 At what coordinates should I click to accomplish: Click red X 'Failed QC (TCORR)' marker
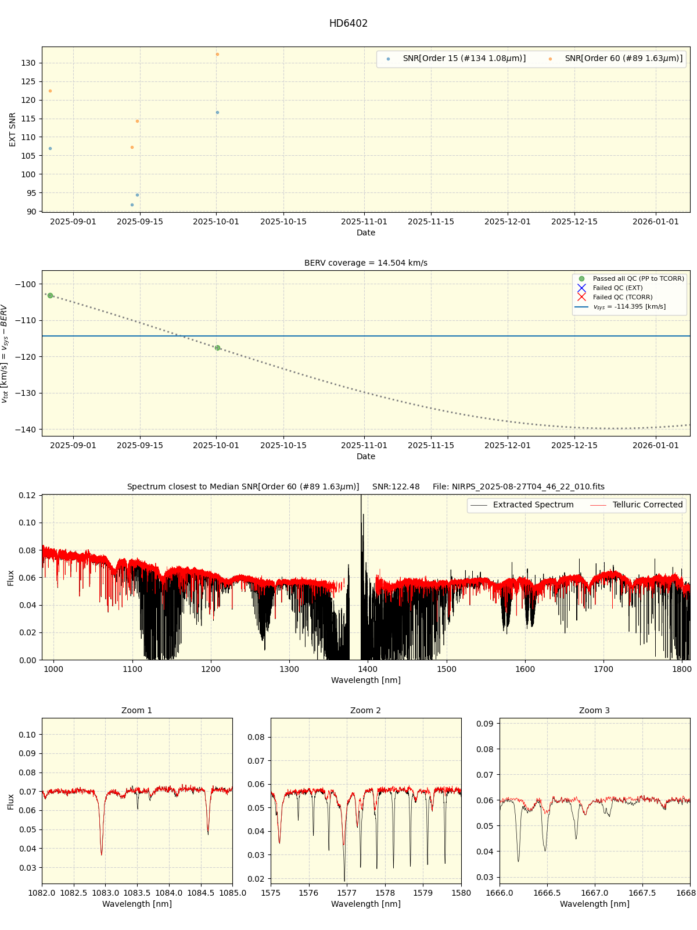581,298
